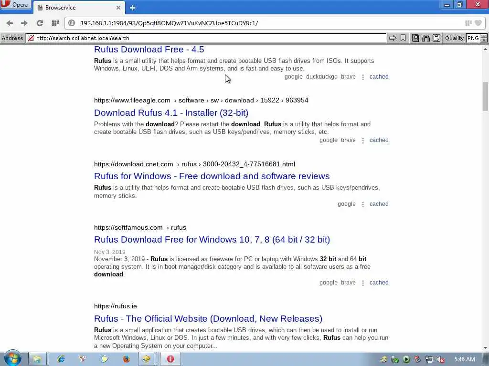Click brave engine label on softfamous result
This screenshot has height=366, width=489.
(348, 283)
